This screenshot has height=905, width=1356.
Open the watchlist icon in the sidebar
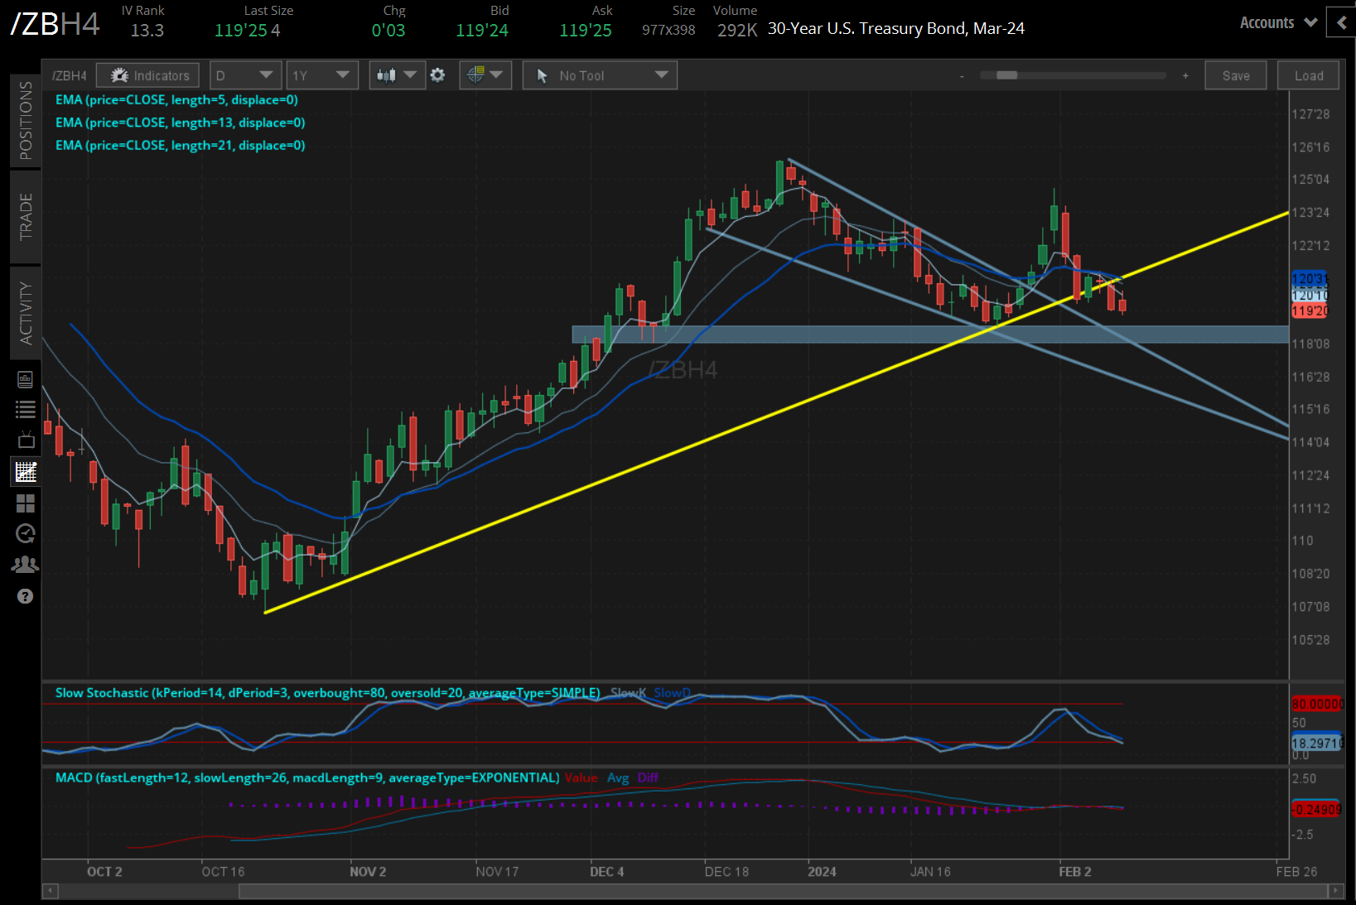pos(25,408)
